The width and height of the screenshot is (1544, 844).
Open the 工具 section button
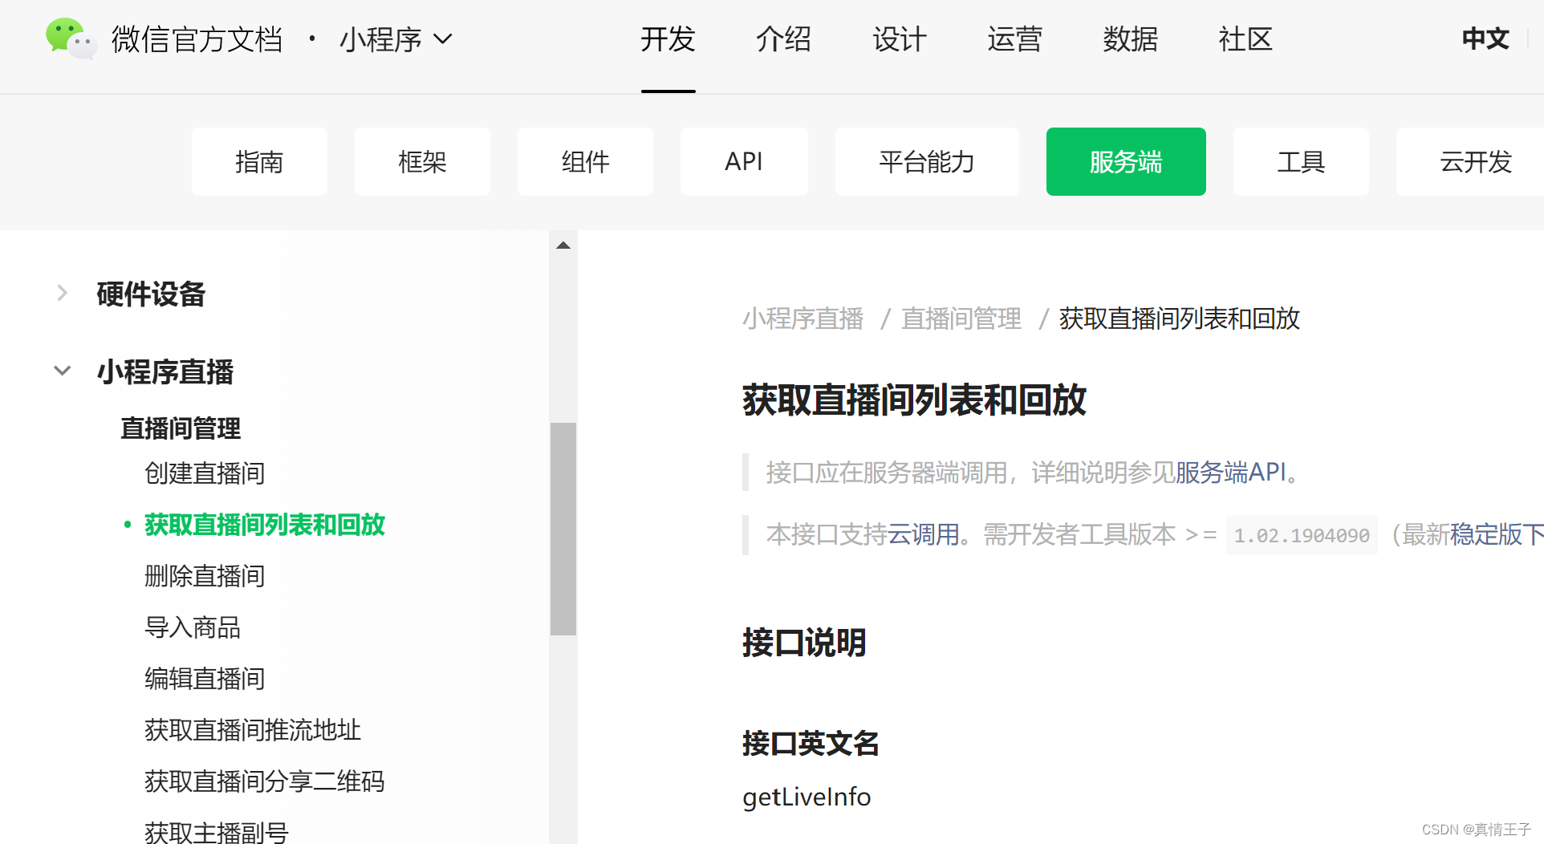point(1301,161)
